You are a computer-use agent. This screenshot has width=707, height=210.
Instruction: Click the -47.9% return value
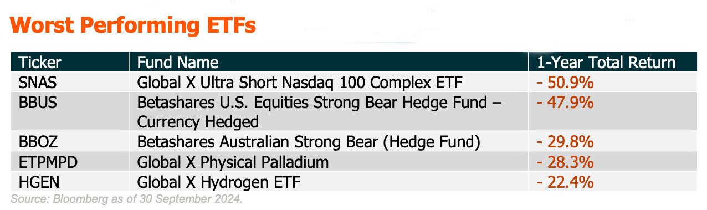click(565, 103)
